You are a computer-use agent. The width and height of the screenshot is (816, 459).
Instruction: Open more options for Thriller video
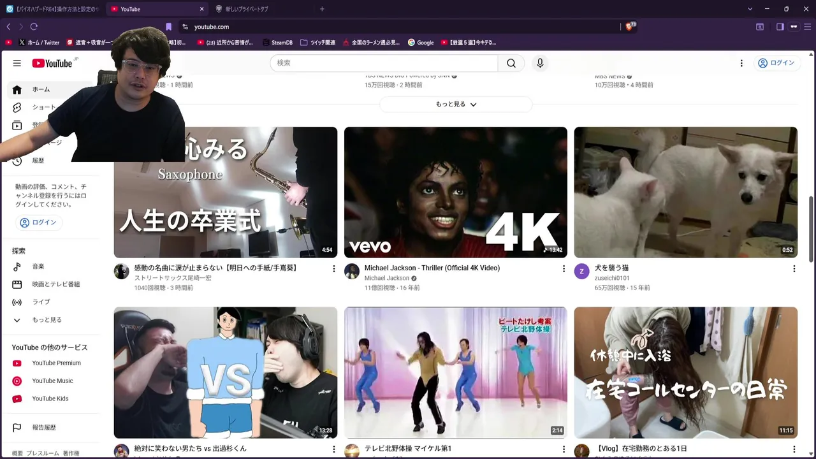pos(564,269)
